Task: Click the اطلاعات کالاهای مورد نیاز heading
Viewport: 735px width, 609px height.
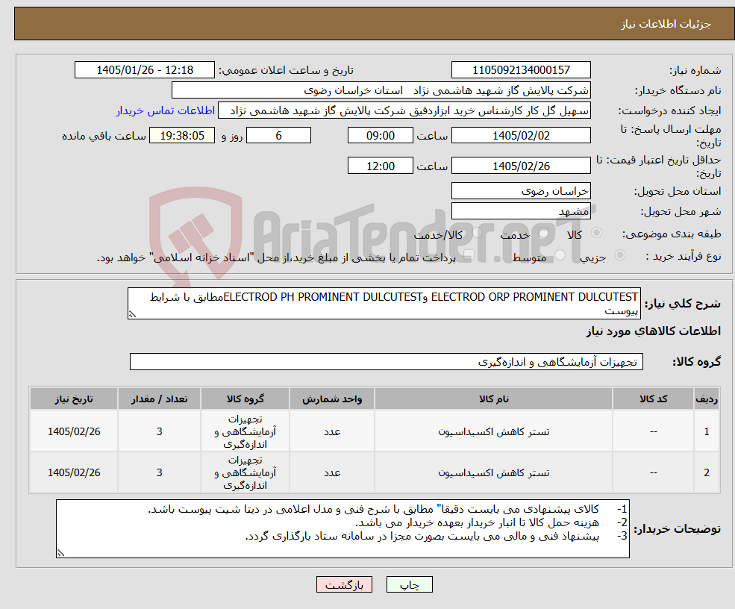Action: [654, 331]
